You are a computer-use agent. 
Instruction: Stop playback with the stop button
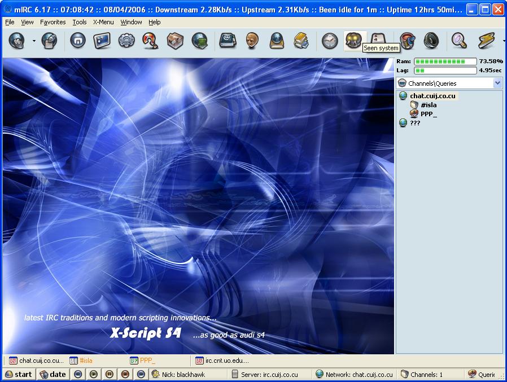(125, 374)
